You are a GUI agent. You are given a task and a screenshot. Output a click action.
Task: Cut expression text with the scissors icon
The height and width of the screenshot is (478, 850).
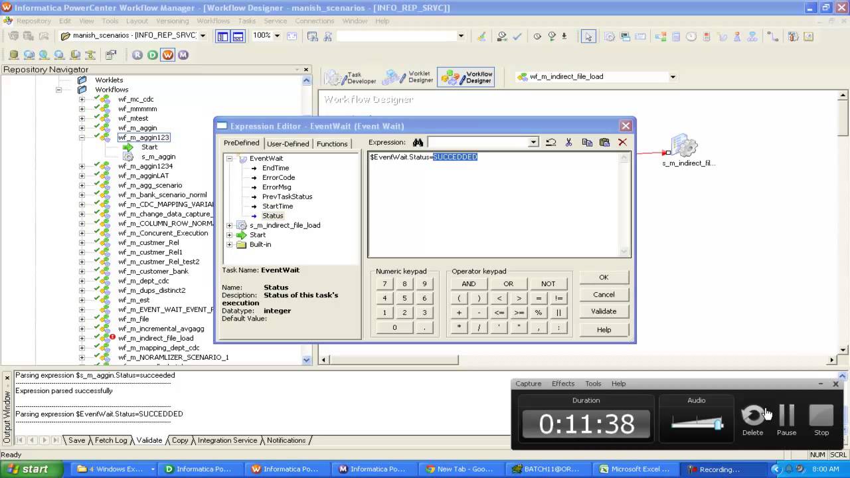click(x=568, y=142)
